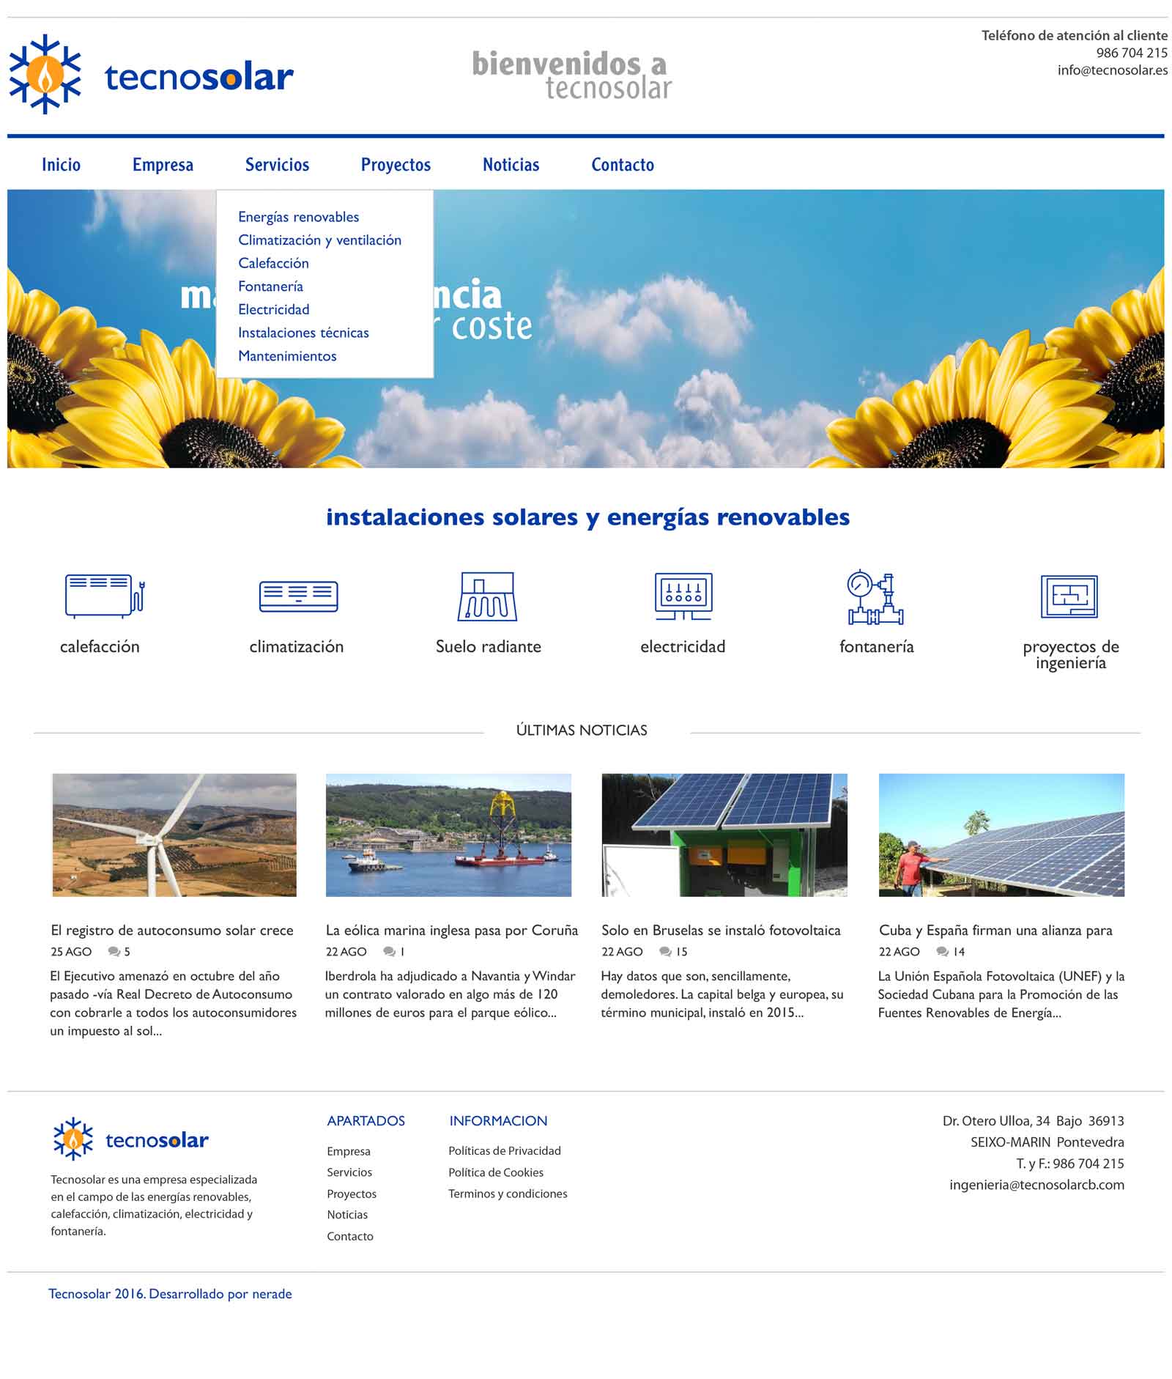Open Políticas de Privacidad footer link
1172x1379 pixels.
[x=505, y=1151]
